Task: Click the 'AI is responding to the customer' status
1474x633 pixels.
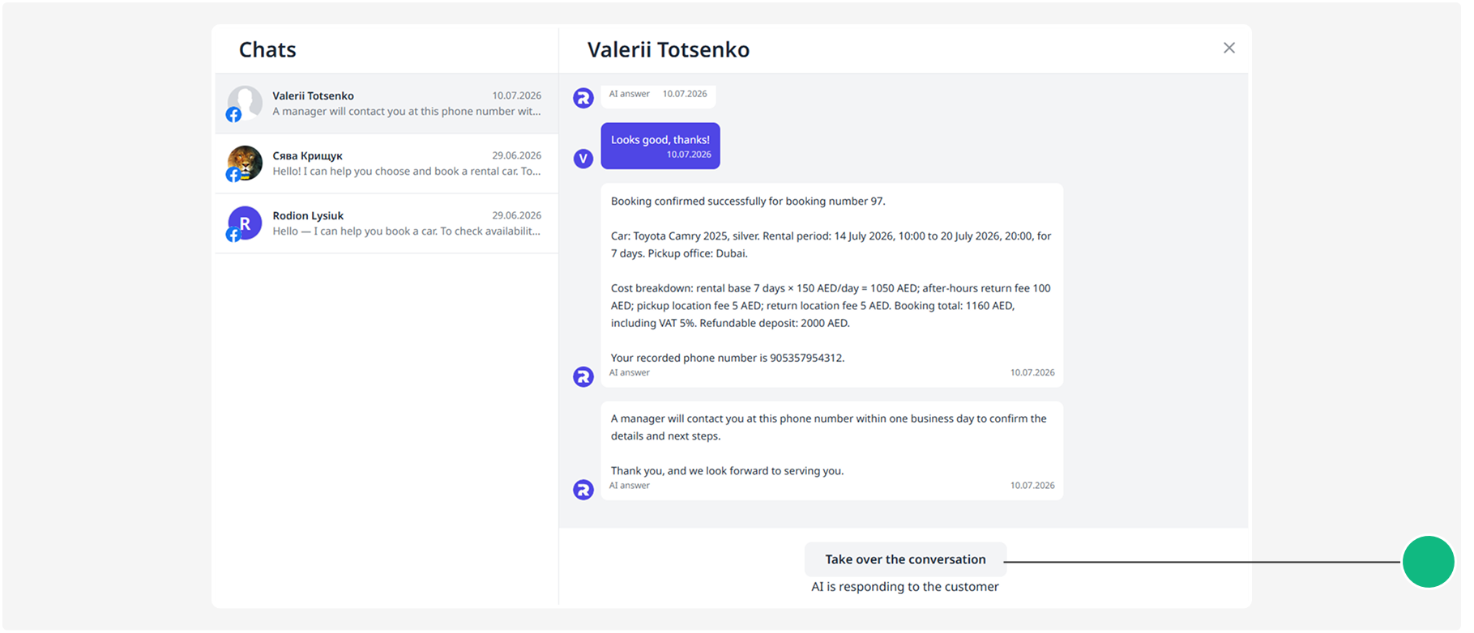Action: point(905,587)
